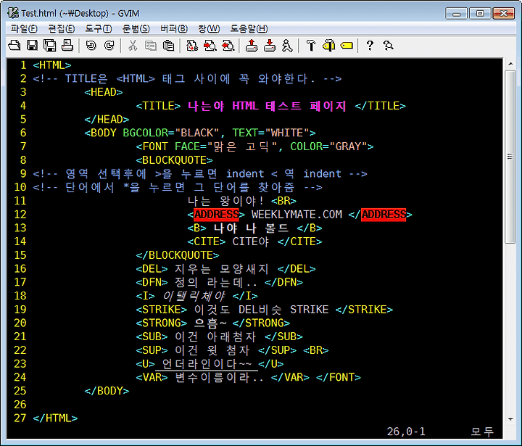Click the opening <SUB> tag on line 21

tap(152, 336)
